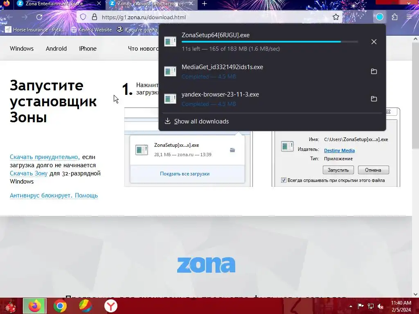Image resolution: width=419 pixels, height=314 pixels.
Task: Toggle Всегда спрашивать checkbox
Action: pyautogui.click(x=284, y=180)
